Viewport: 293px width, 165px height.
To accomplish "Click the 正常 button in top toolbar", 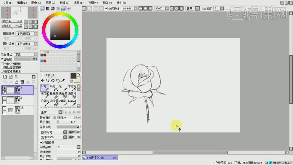I will tap(190, 9).
